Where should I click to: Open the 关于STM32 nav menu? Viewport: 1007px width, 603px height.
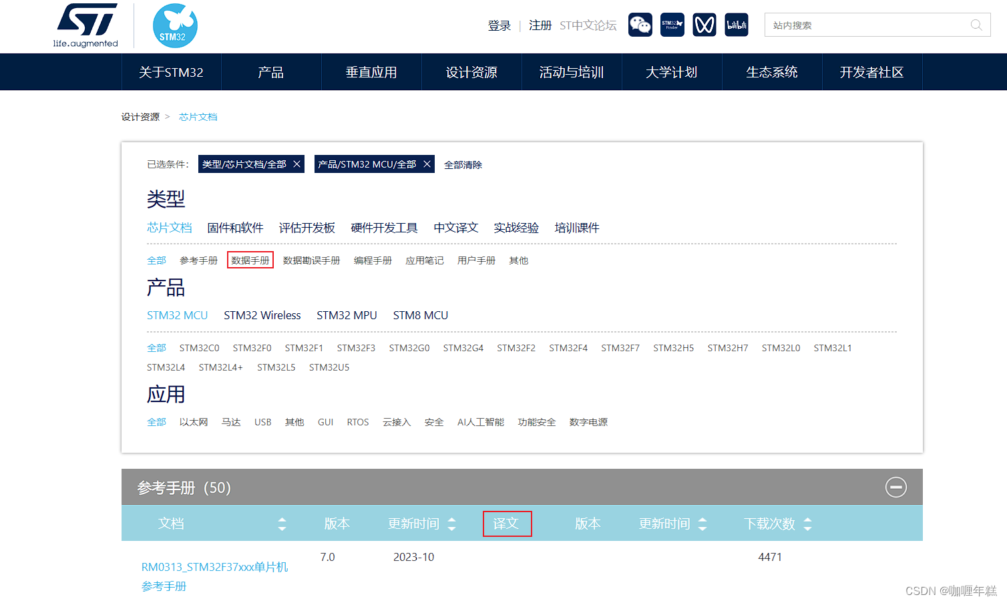(171, 72)
